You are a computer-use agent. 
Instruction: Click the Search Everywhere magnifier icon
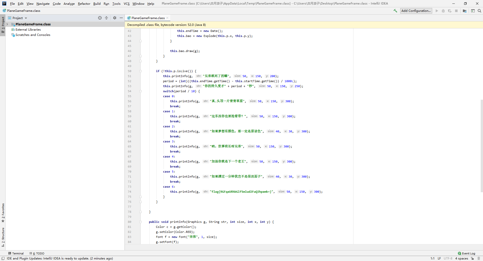click(479, 11)
